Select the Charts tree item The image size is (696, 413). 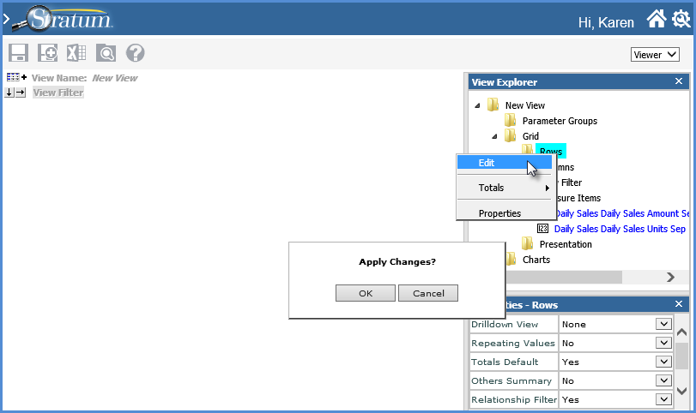click(x=536, y=260)
